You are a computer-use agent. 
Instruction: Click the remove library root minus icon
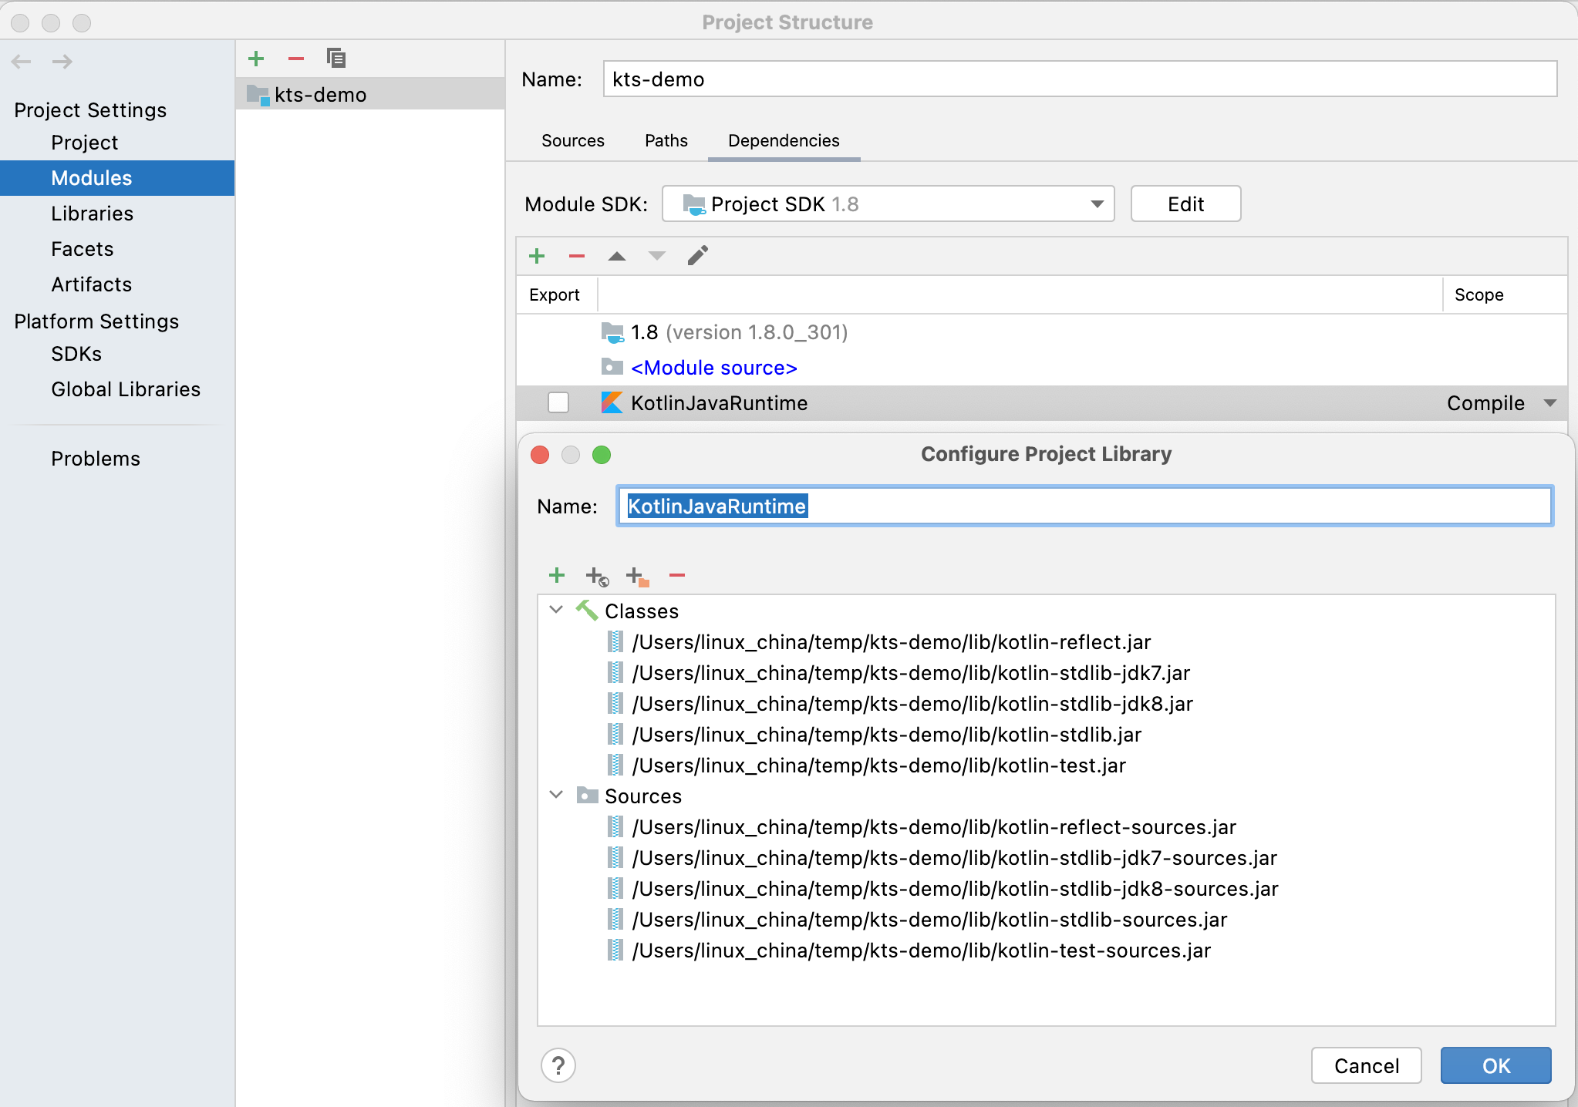[677, 576]
